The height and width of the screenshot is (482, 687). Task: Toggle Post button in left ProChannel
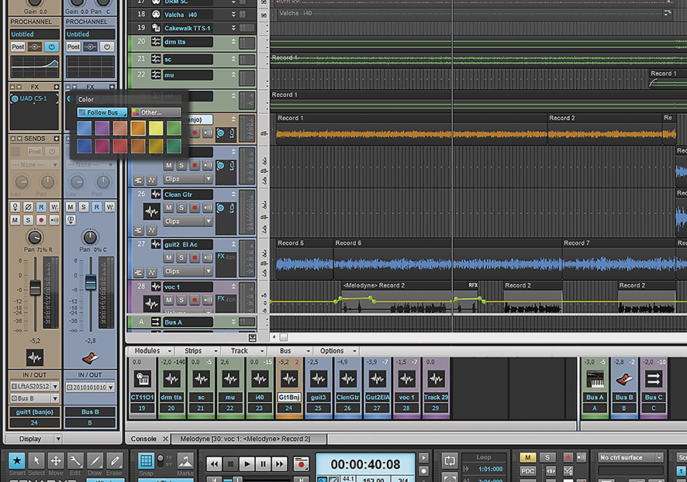coord(18,46)
